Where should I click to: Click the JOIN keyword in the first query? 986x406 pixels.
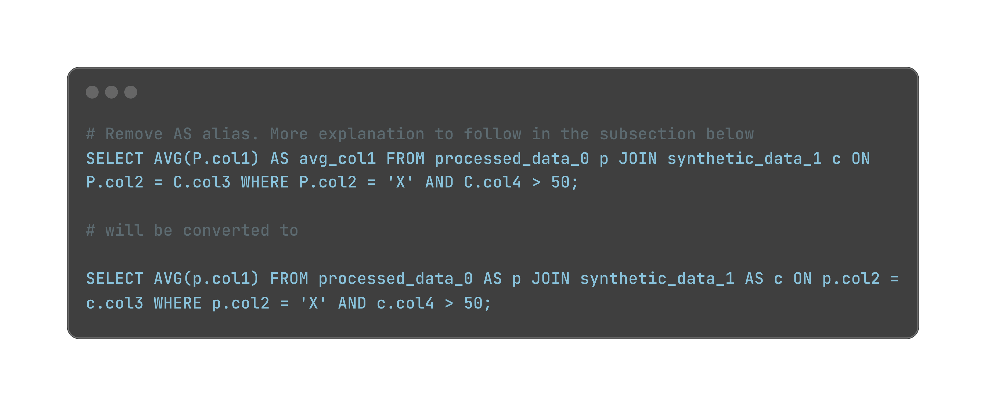tap(638, 159)
